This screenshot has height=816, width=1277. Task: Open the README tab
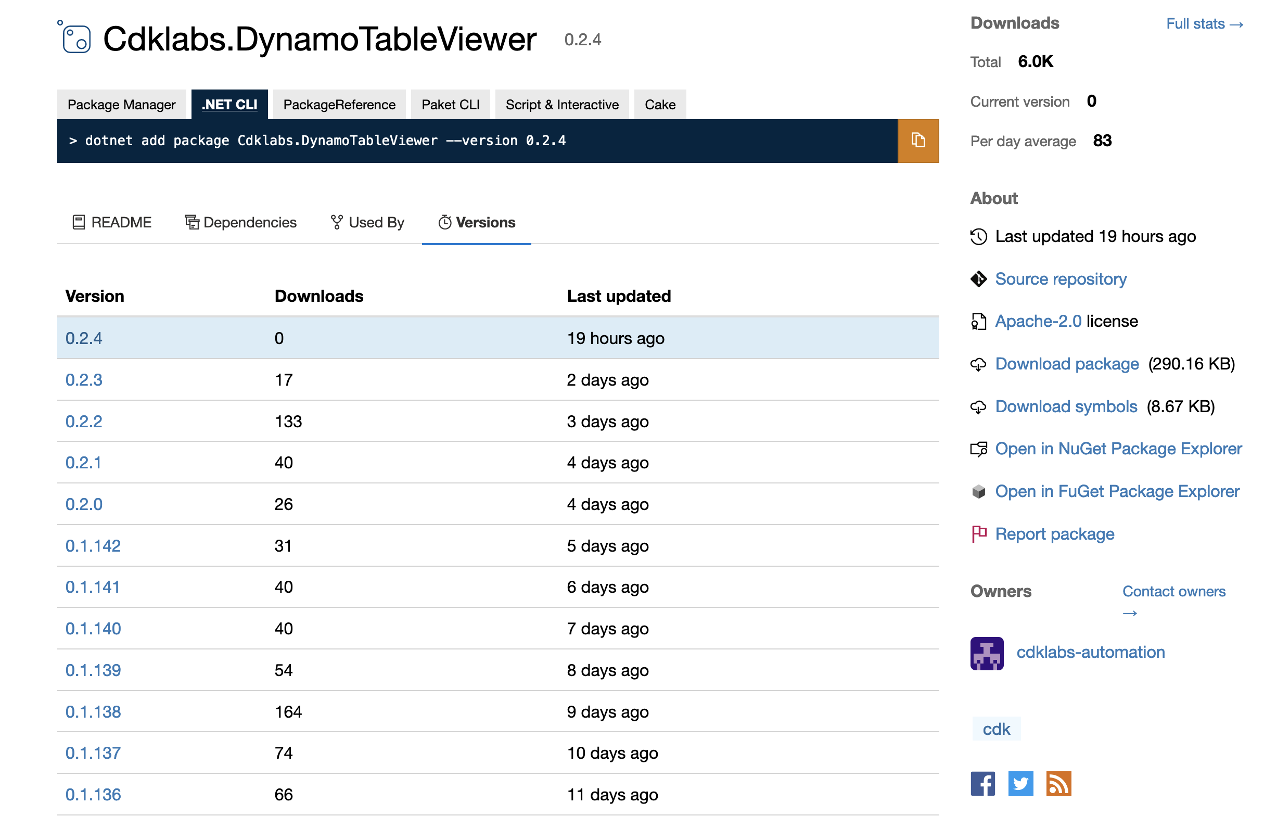[x=111, y=222]
